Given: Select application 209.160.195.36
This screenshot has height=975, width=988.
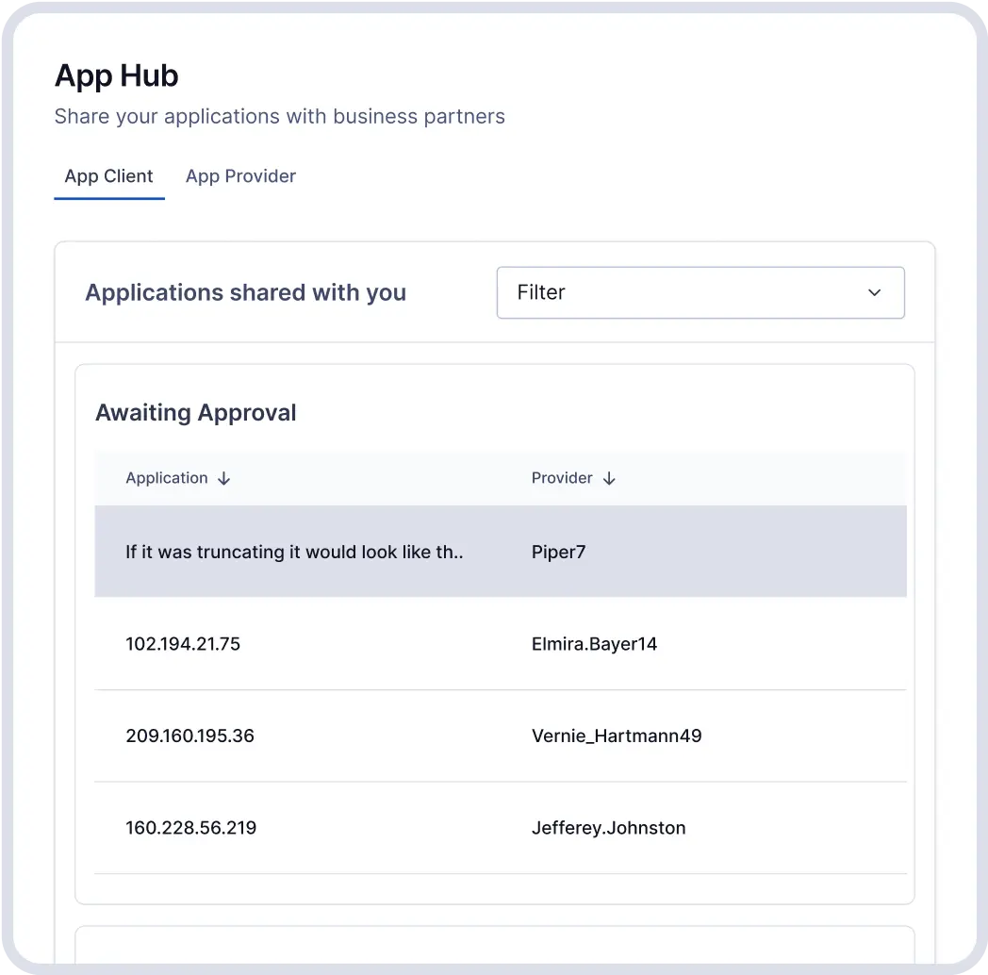Looking at the screenshot, I should click(x=189, y=735).
